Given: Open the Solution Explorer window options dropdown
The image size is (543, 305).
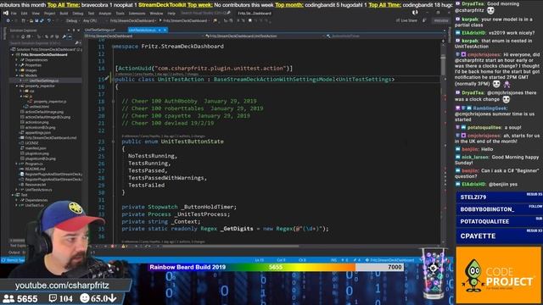Looking at the screenshot, I should click(69, 30).
